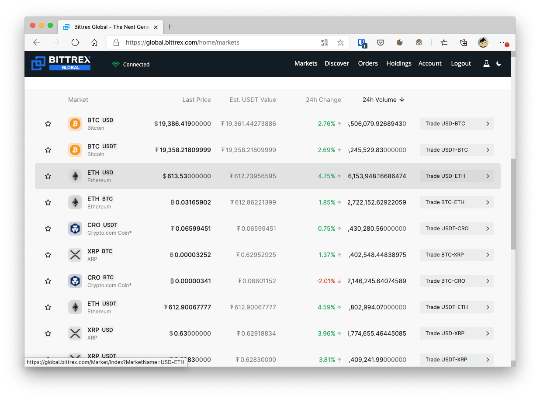
Task: Sort by 24h Volume column header
Action: click(384, 100)
